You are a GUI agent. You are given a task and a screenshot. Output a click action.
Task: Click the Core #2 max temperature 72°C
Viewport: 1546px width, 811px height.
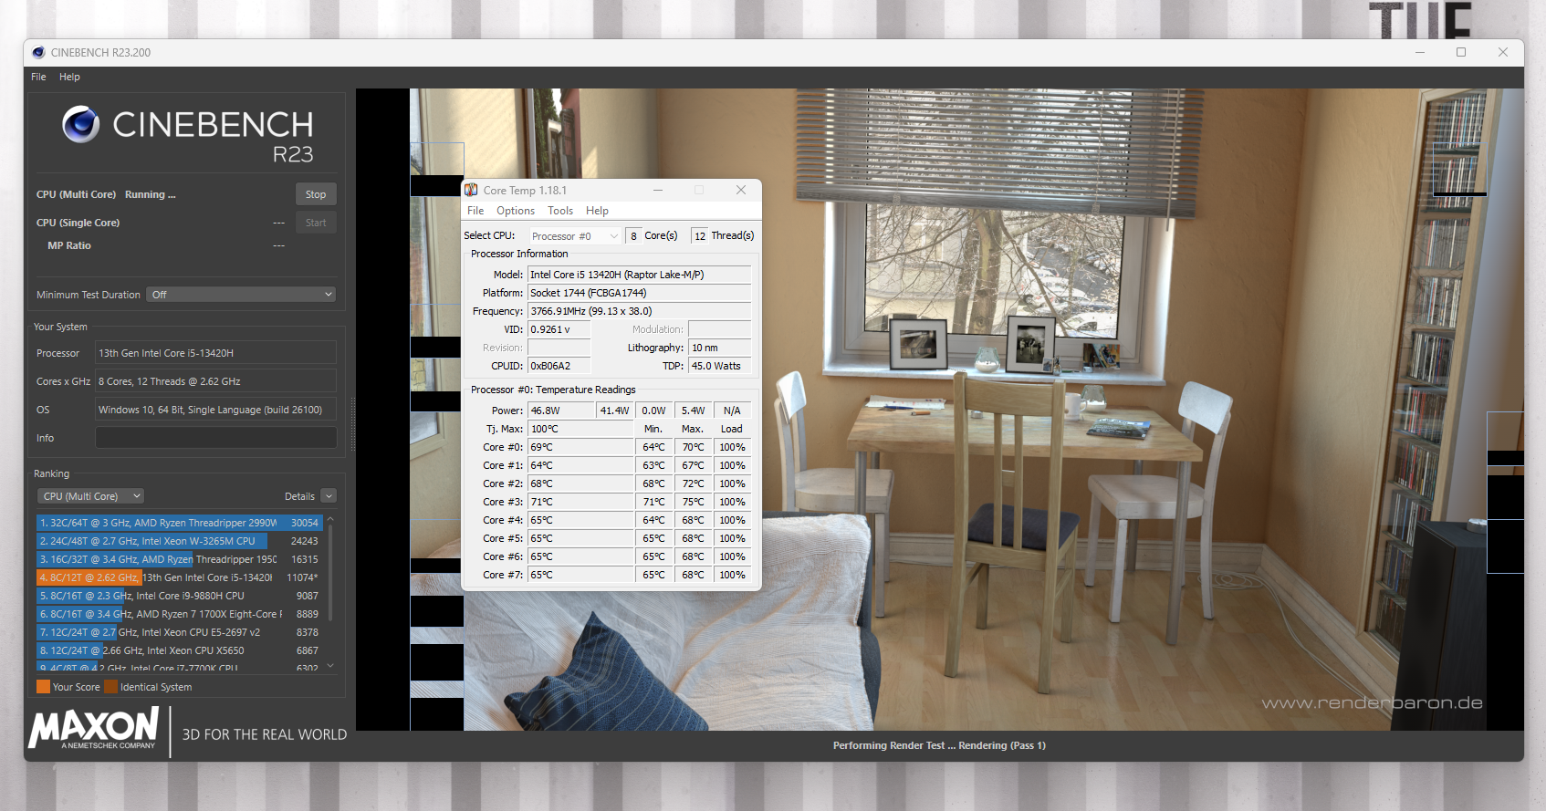tap(693, 483)
